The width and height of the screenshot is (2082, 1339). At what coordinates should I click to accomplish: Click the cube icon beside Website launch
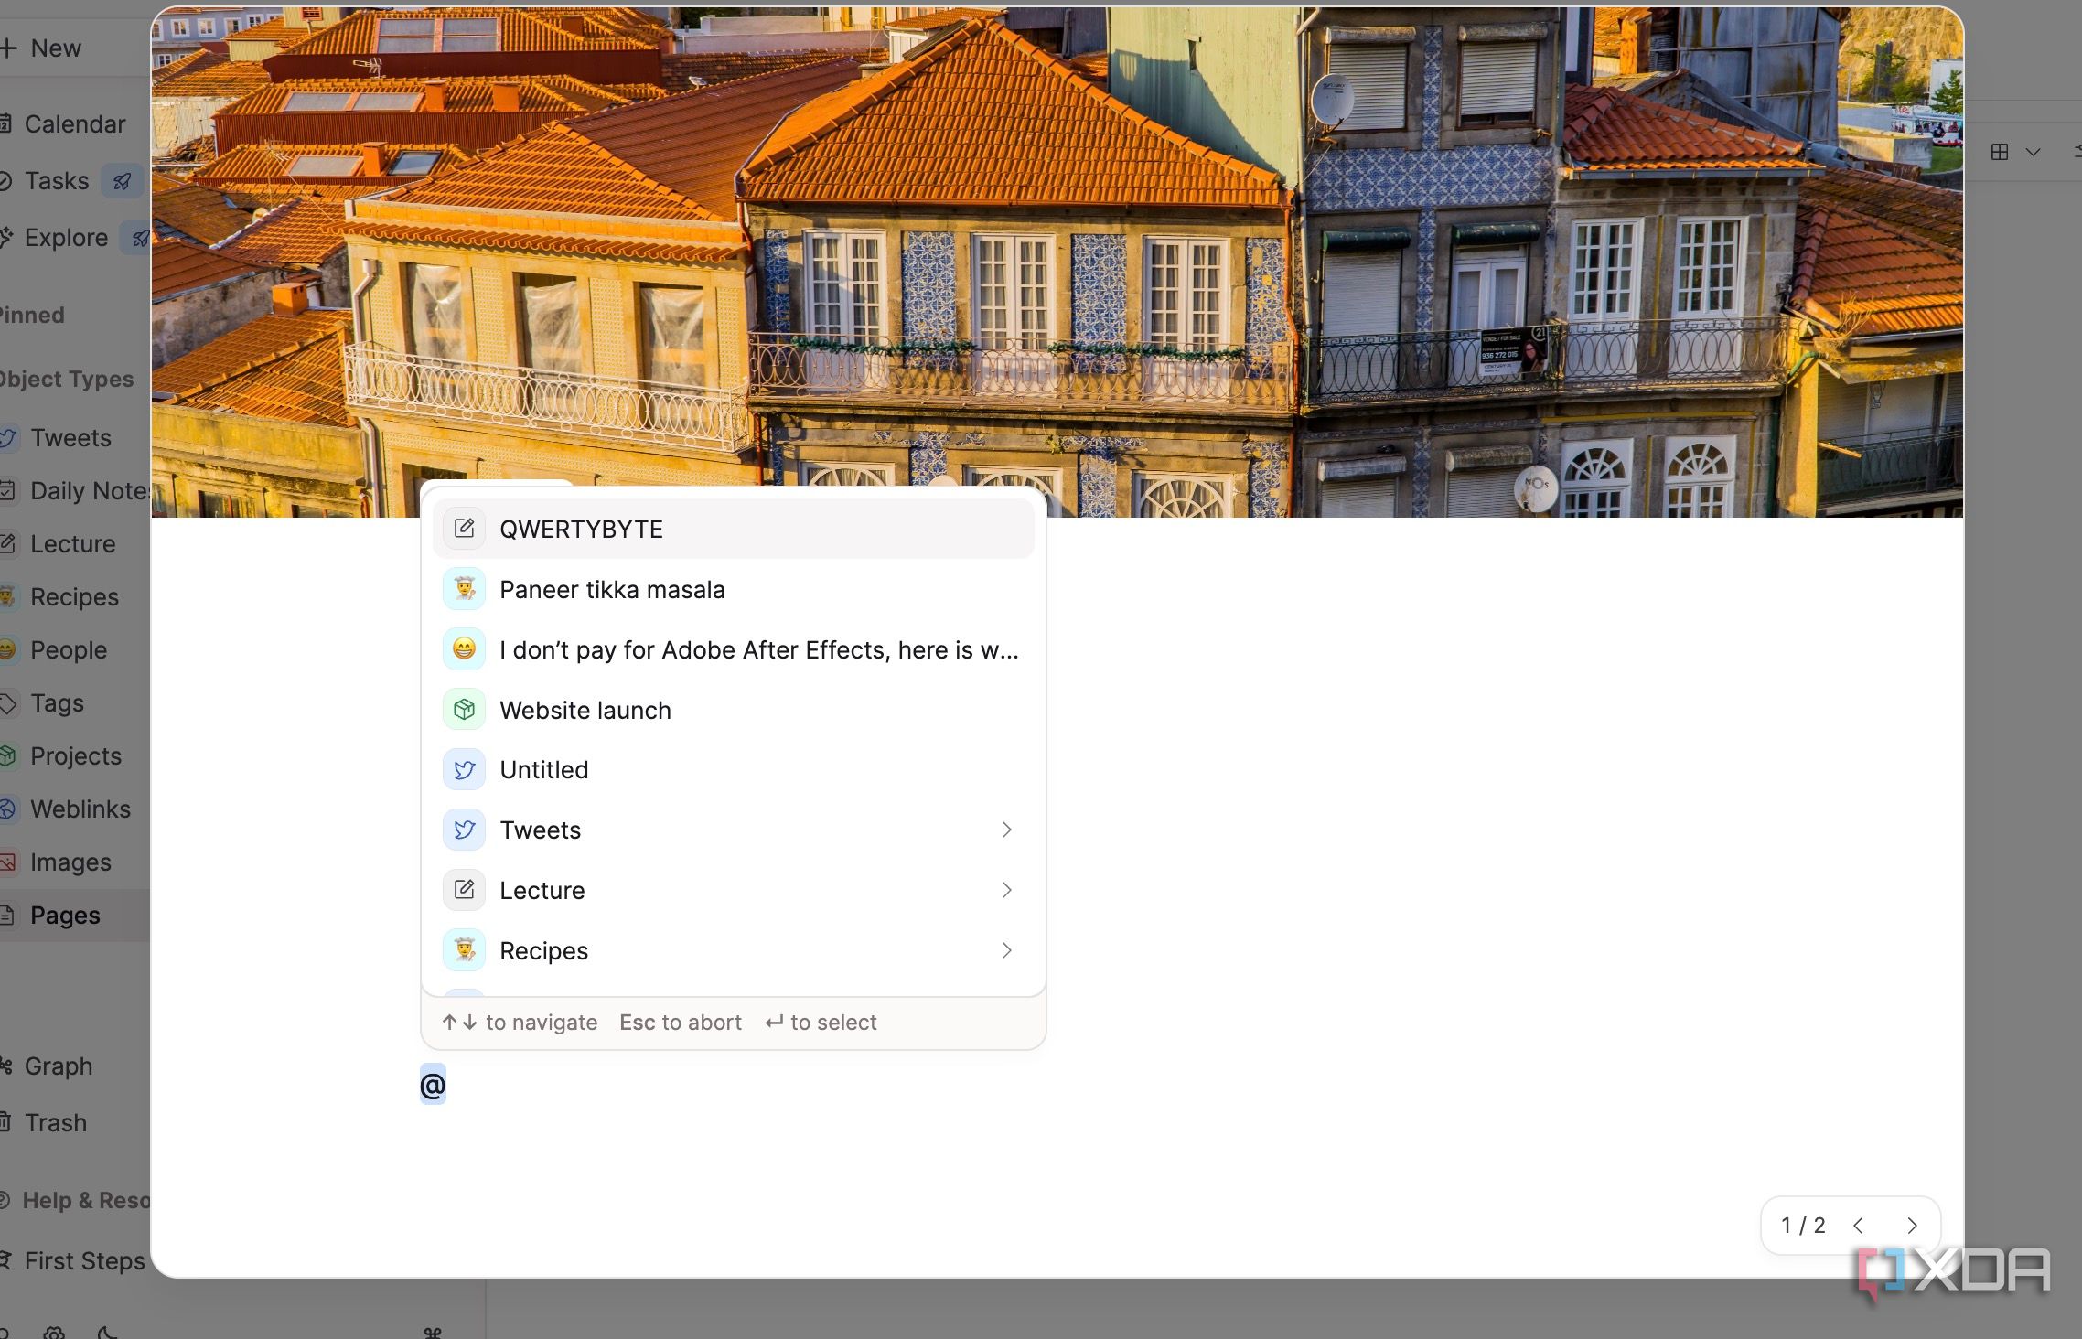point(464,710)
